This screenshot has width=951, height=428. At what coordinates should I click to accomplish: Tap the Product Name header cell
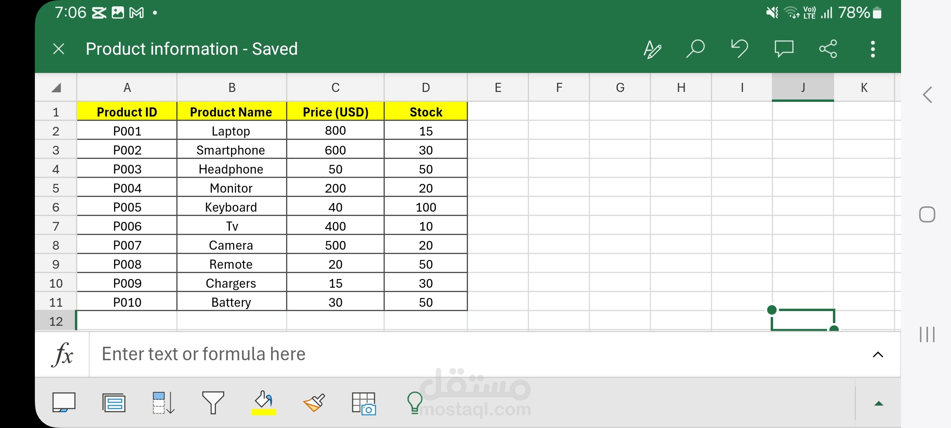pyautogui.click(x=231, y=112)
